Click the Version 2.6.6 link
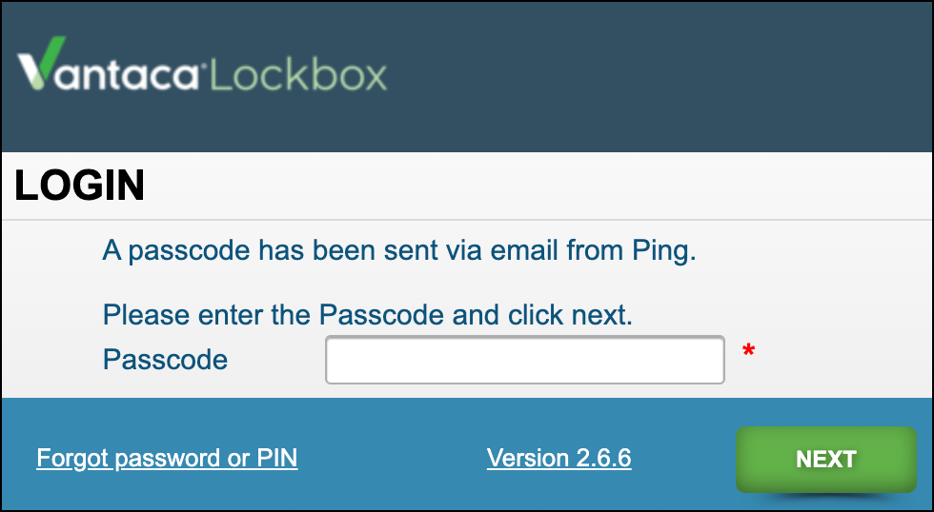The height and width of the screenshot is (512, 934). (558, 459)
